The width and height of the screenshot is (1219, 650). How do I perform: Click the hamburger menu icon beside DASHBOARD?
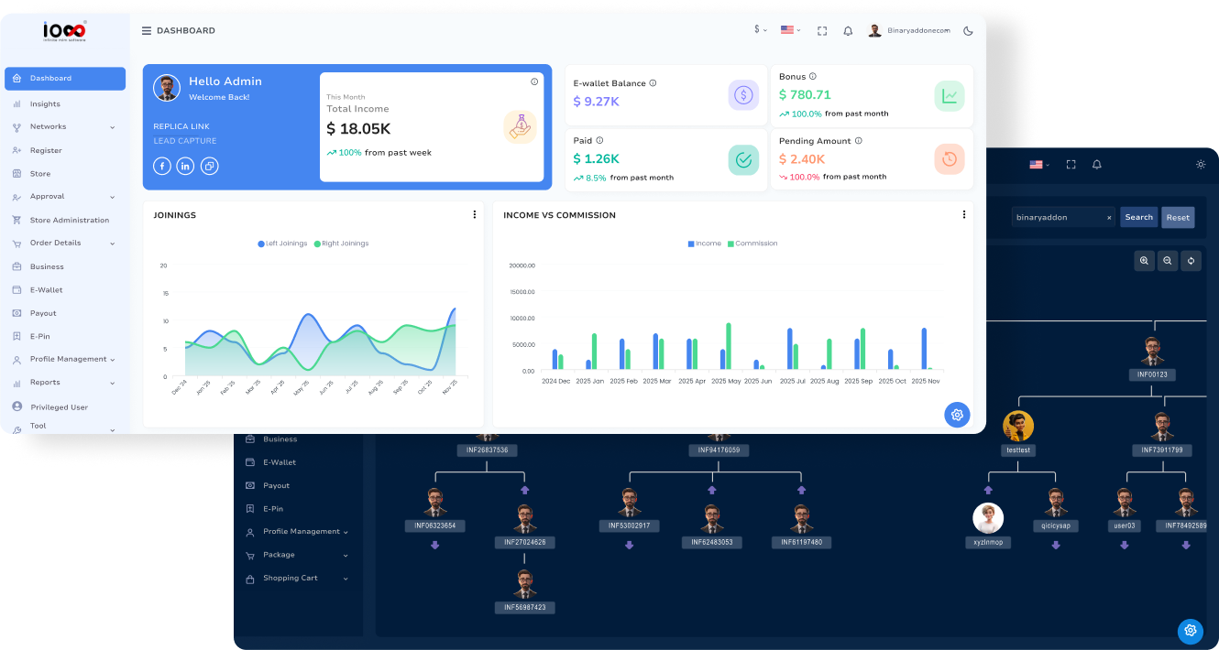[x=147, y=31]
